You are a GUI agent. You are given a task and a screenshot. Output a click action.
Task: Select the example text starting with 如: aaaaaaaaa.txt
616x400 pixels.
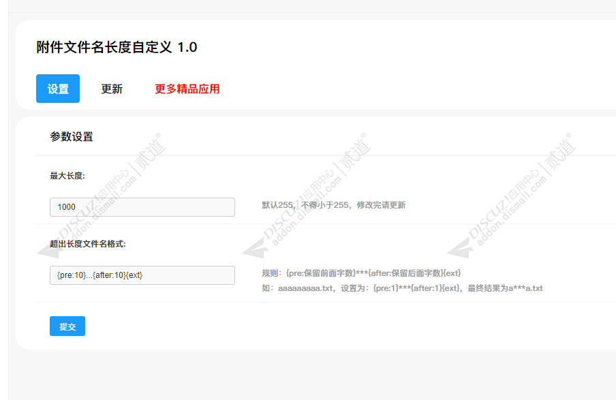point(402,288)
